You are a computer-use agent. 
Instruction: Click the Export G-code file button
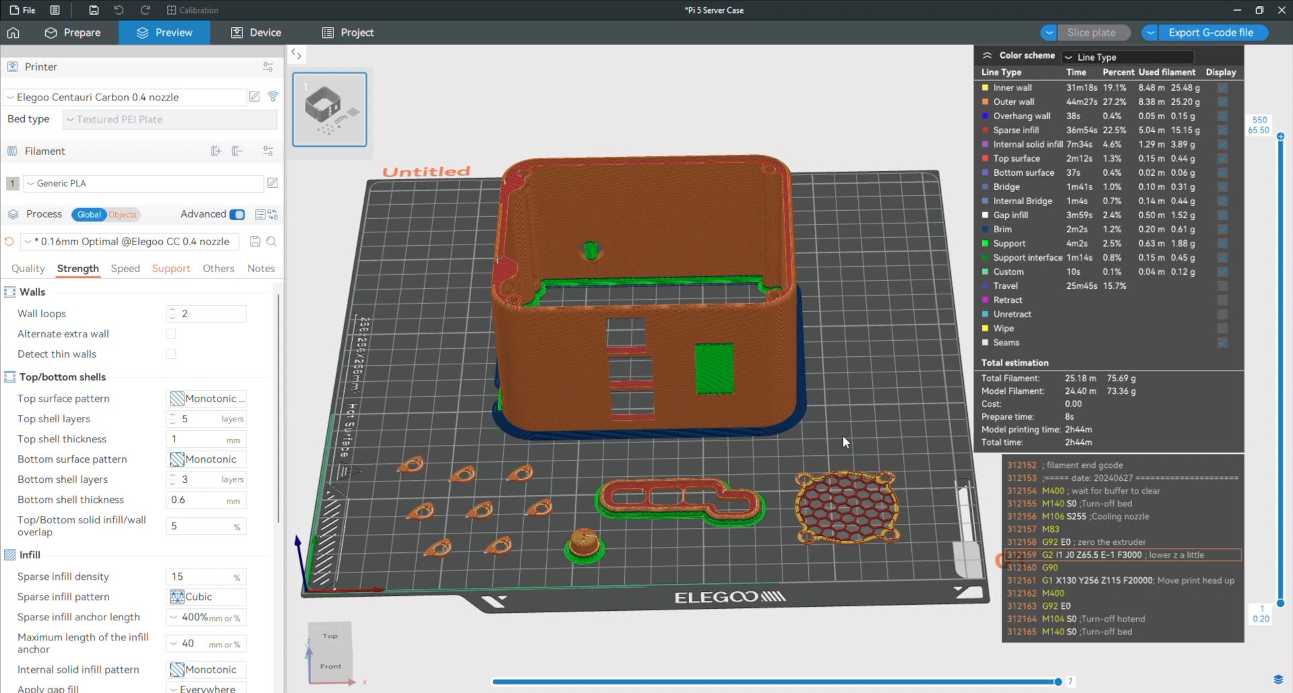pos(1210,32)
